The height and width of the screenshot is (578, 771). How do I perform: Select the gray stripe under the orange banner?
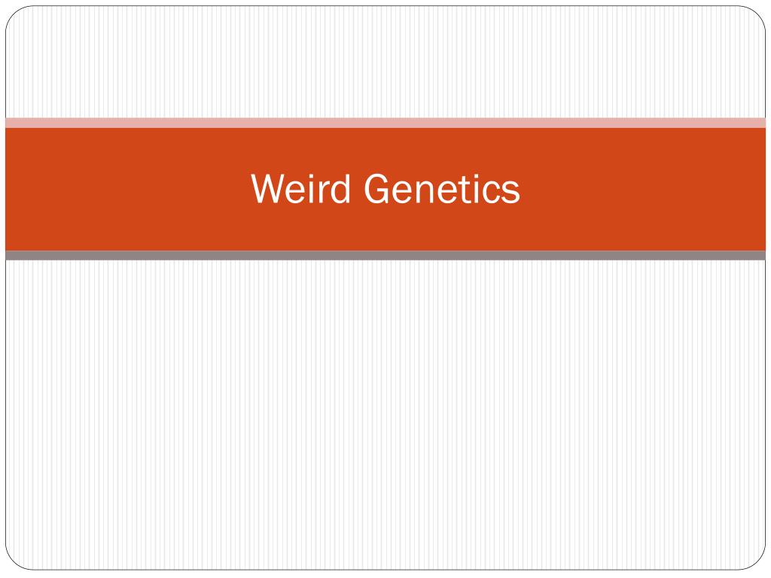[385, 255]
